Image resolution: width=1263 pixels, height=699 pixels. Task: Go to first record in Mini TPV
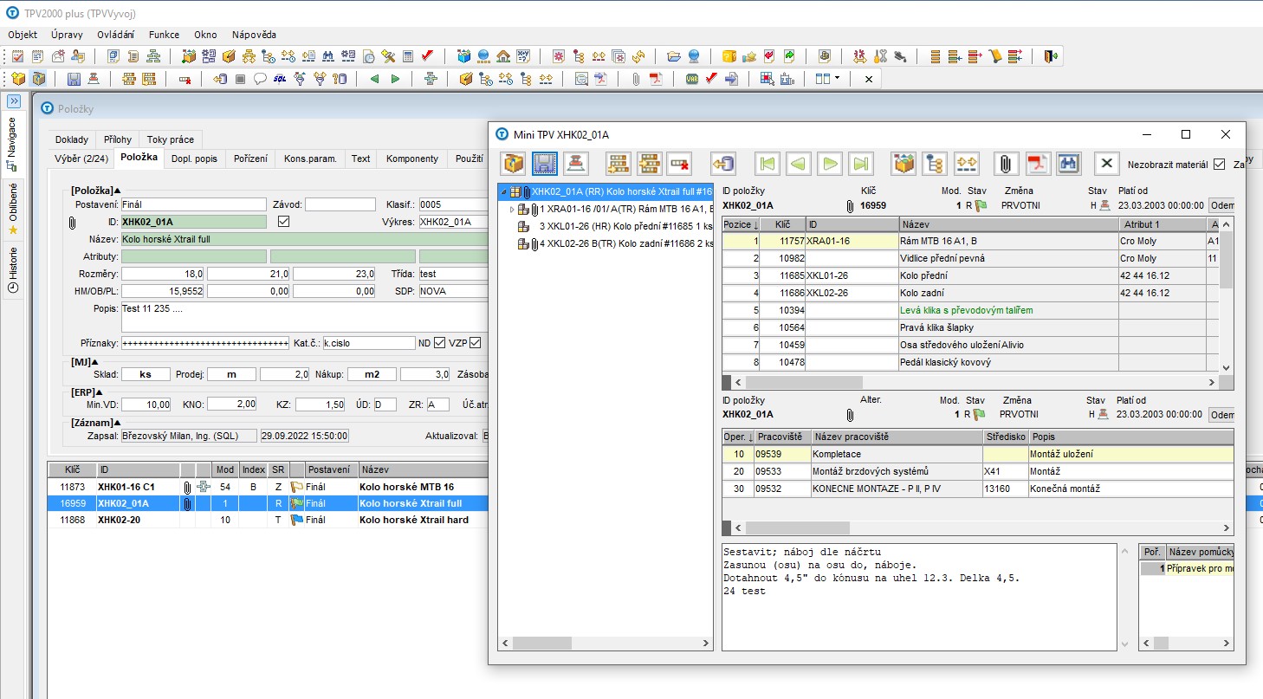[x=768, y=164]
